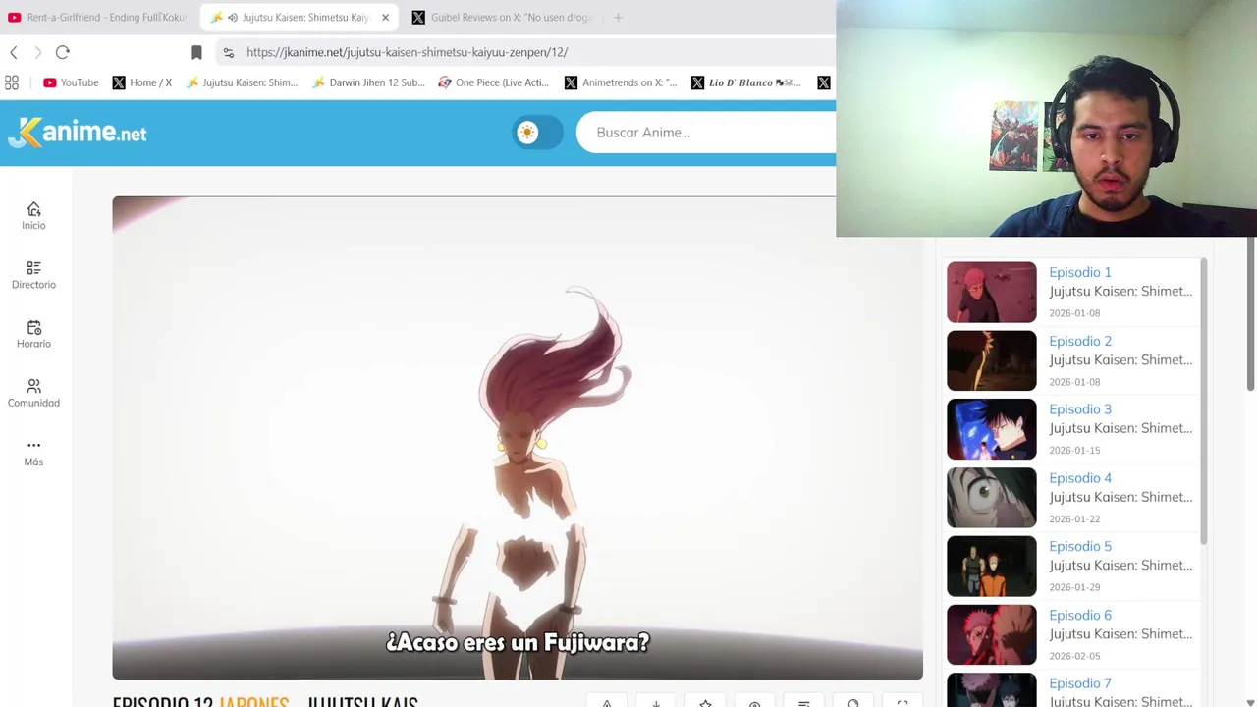
Task: Open the Episodio 3 link
Action: 1080,408
